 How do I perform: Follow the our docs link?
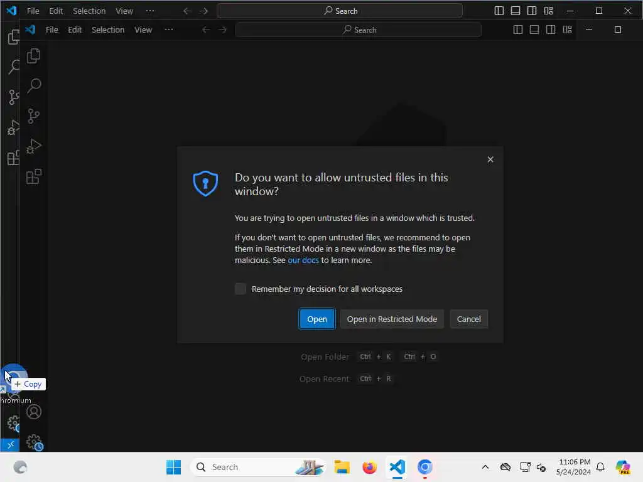point(303,260)
